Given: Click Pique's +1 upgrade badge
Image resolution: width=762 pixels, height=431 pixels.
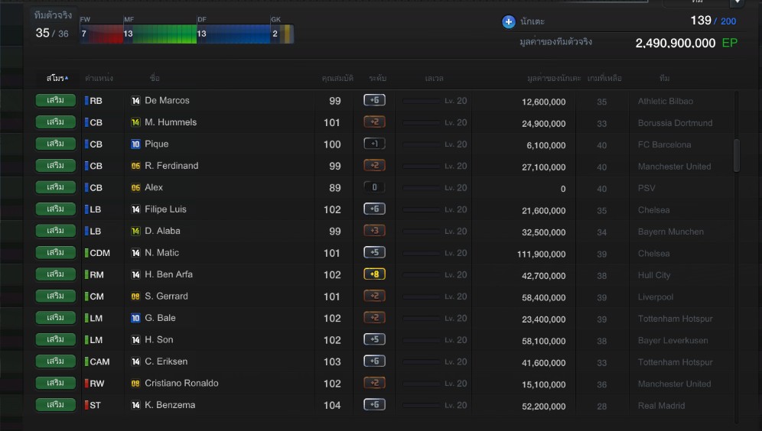Looking at the screenshot, I should 374,144.
